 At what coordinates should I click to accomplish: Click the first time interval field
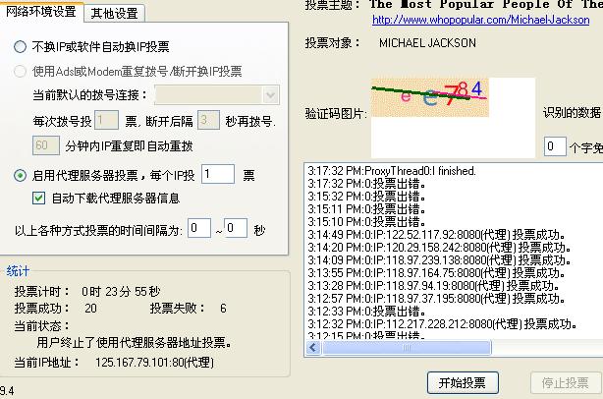199,228
